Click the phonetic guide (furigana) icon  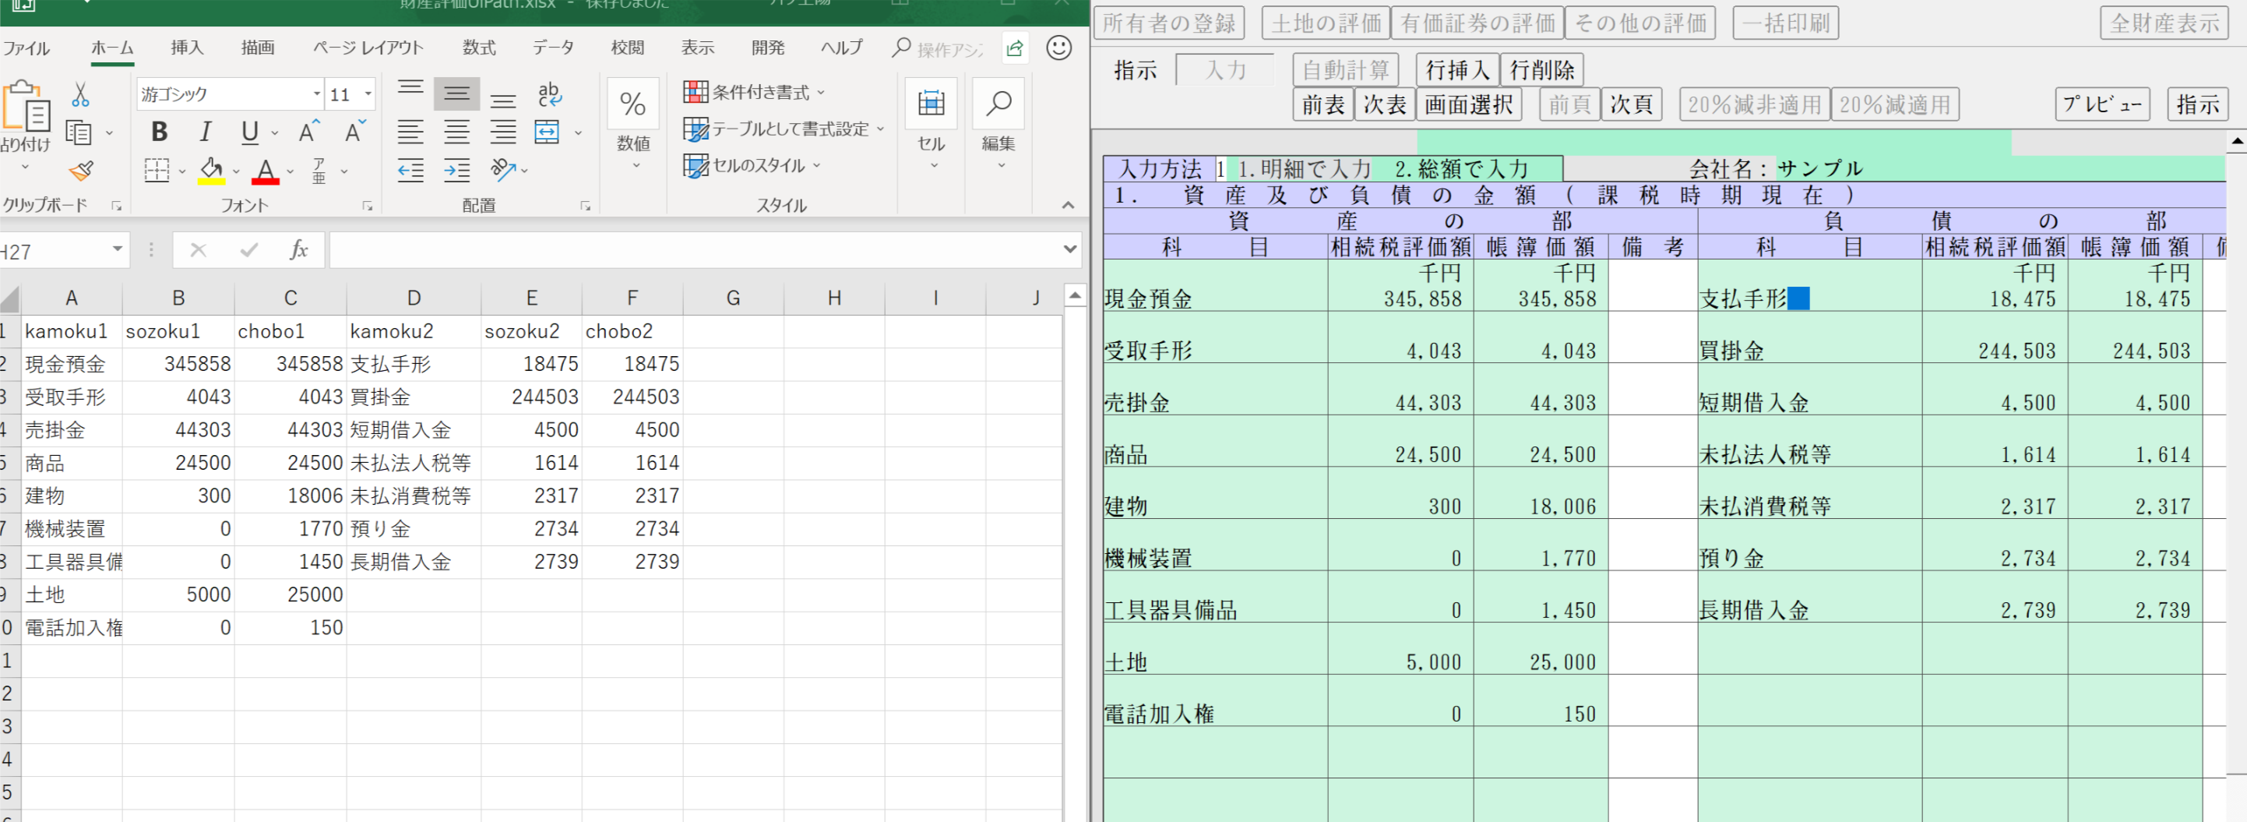click(x=319, y=170)
